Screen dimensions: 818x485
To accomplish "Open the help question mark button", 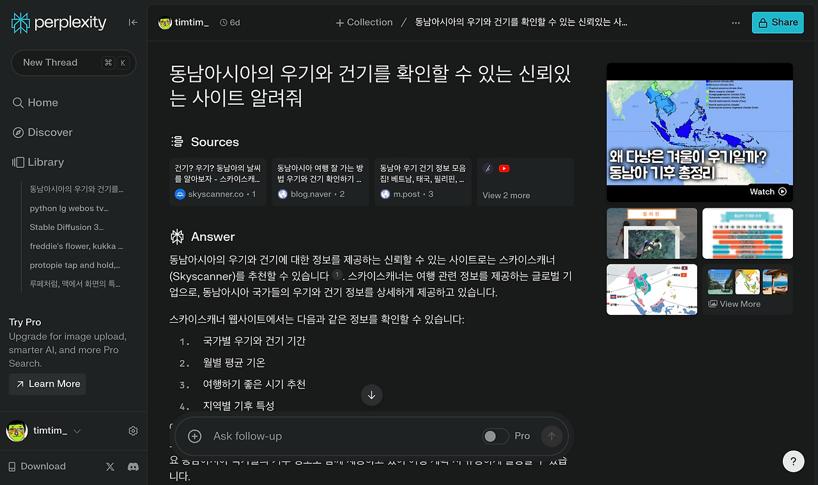I will click(793, 461).
